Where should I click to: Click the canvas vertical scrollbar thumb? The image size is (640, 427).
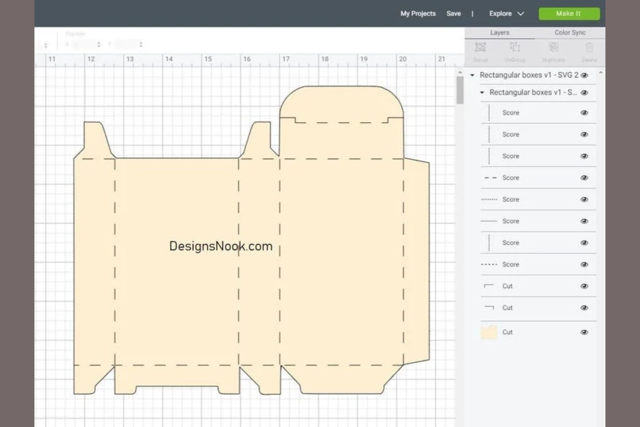(x=460, y=90)
